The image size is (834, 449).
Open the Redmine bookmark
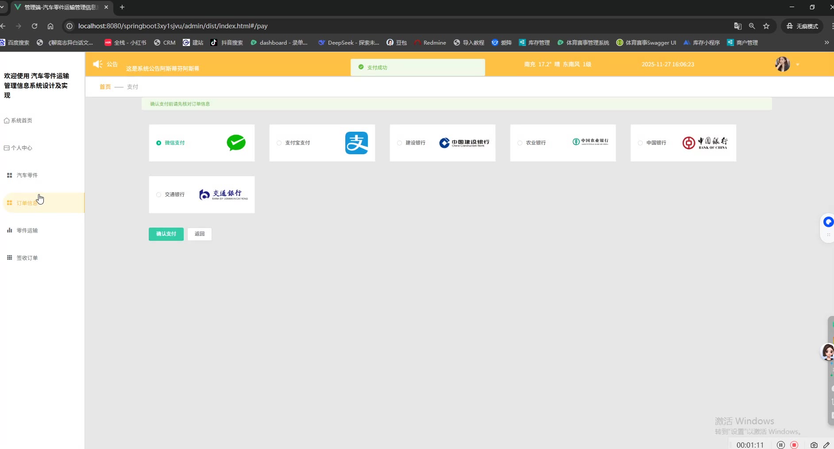[430, 42]
